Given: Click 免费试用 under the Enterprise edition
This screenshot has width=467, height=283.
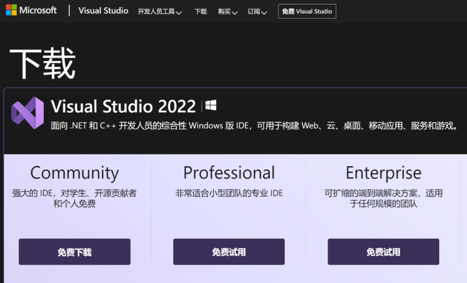Looking at the screenshot, I should click(383, 252).
